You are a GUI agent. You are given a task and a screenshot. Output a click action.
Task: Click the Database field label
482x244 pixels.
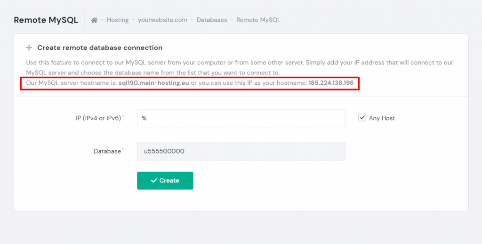click(107, 151)
